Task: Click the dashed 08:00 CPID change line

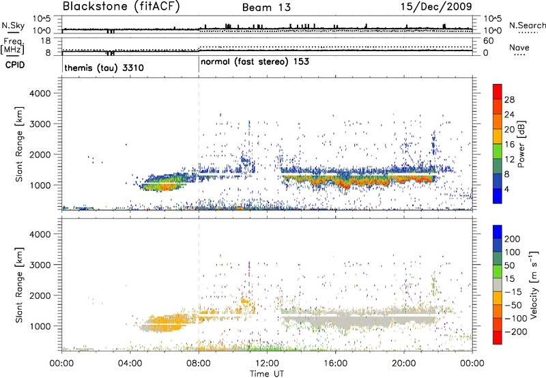Action: [199, 144]
